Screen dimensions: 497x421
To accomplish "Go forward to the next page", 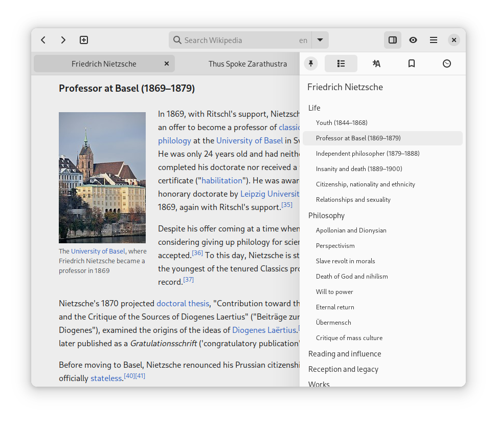I will click(63, 40).
